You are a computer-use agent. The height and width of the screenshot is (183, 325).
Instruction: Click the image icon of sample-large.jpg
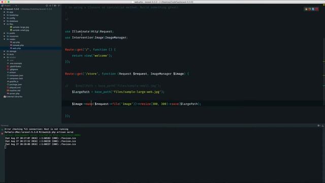[x=11, y=27]
